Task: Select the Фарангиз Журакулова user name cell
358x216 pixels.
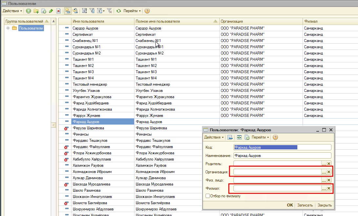Action: 103,97
